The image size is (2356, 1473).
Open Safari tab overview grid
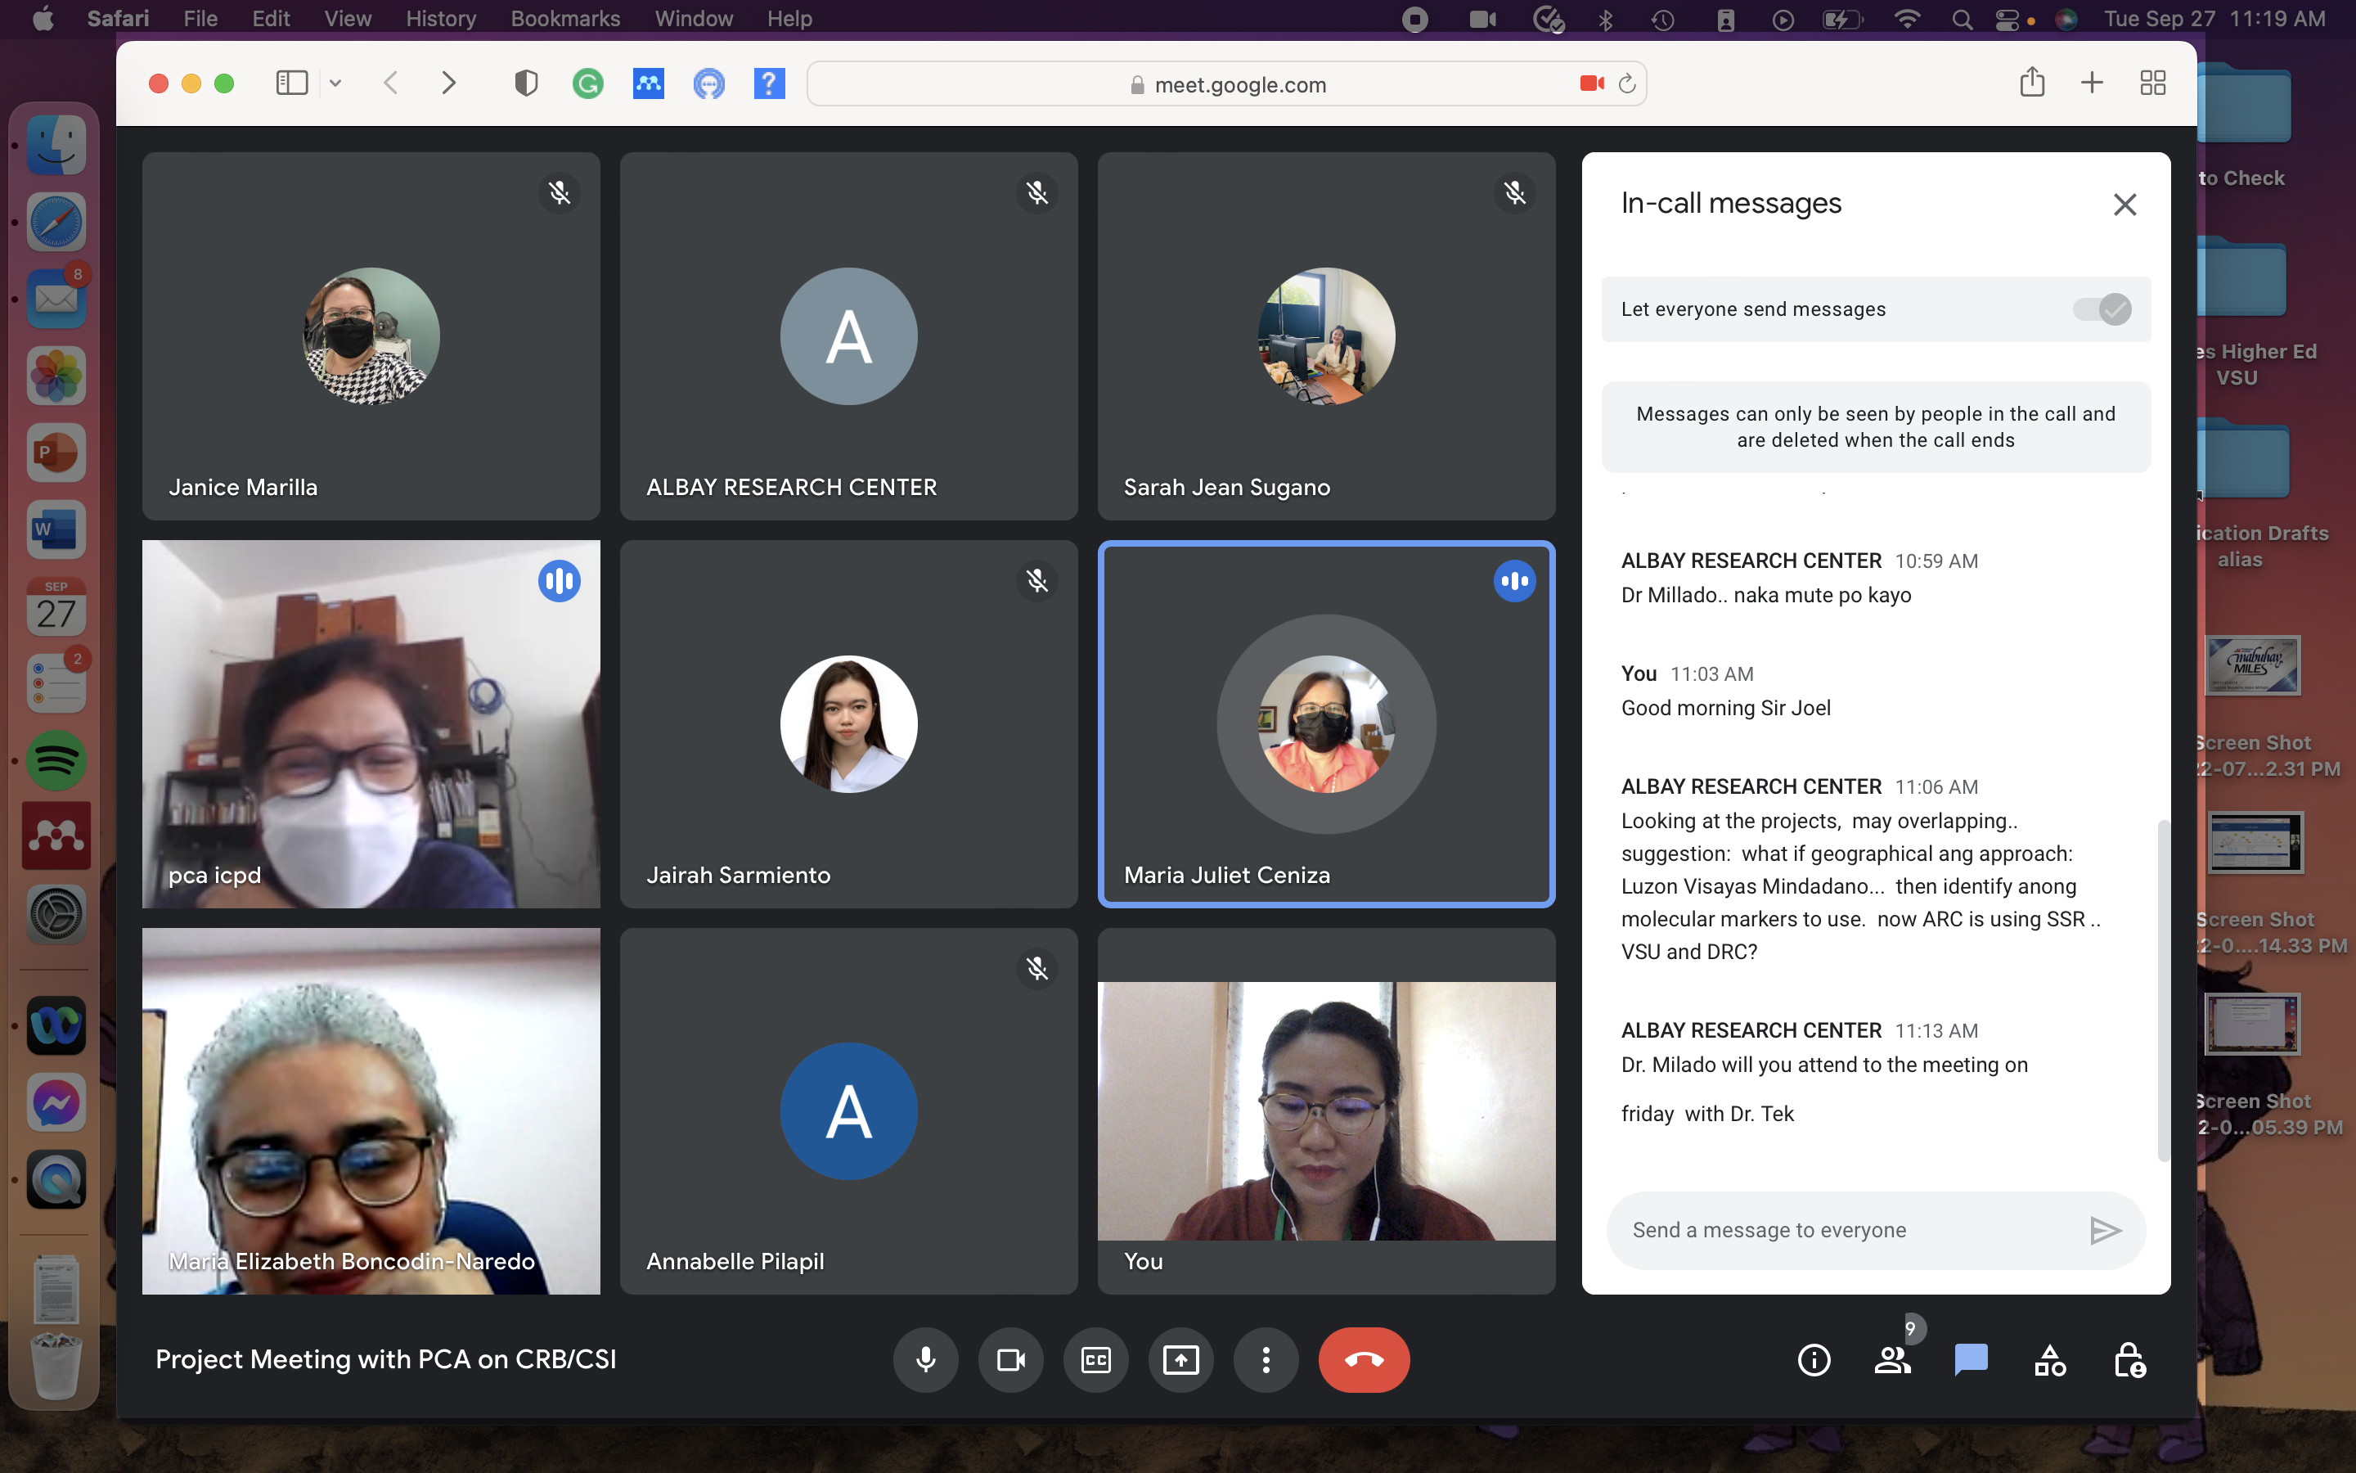[x=2152, y=83]
